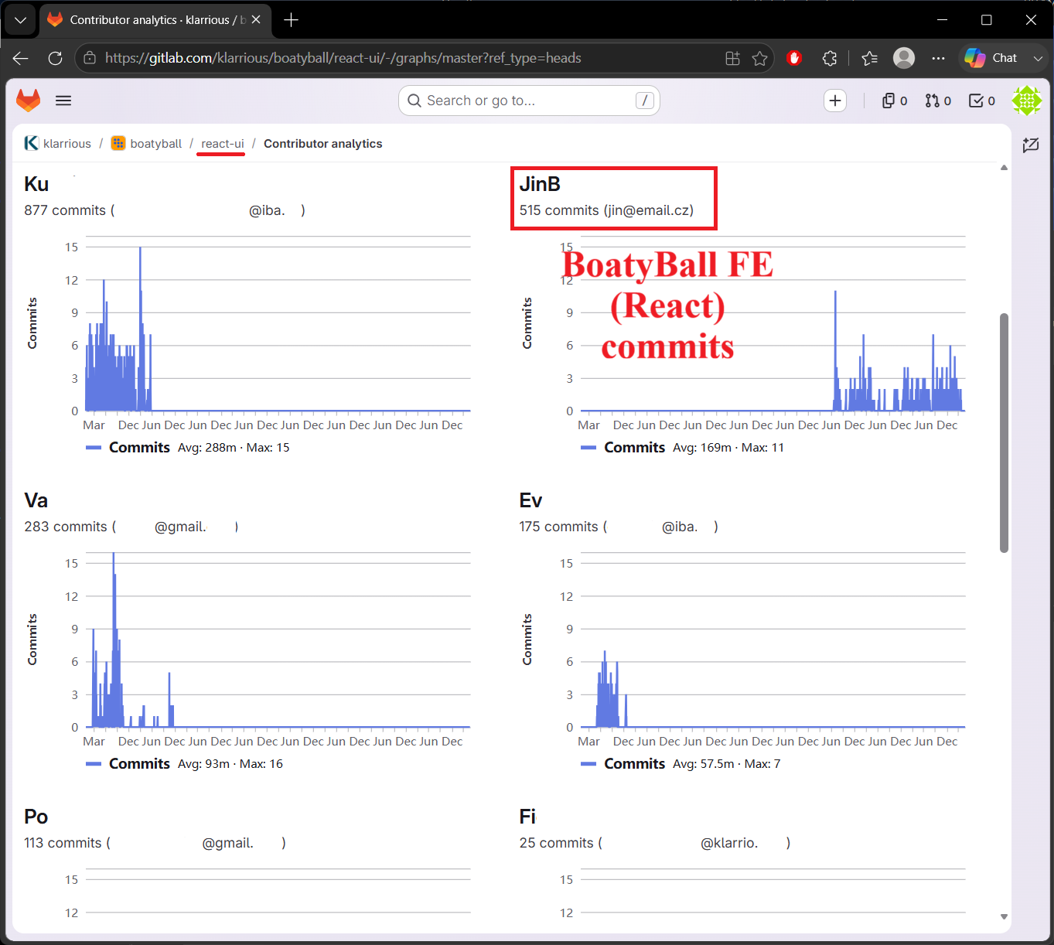1054x945 pixels.
Task: Click Contributor analytics breadcrumb
Action: [x=323, y=144]
